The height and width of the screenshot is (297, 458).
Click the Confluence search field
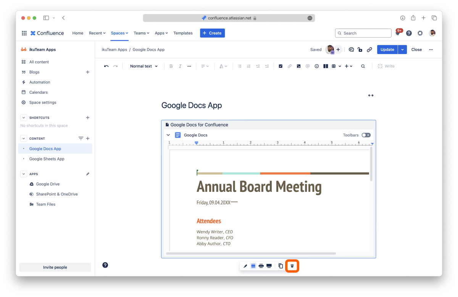click(363, 33)
